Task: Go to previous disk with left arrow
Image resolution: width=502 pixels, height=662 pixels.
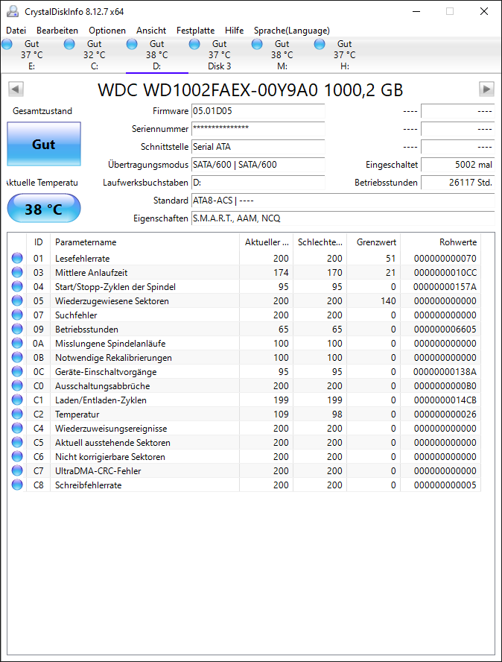Action: pyautogui.click(x=16, y=89)
